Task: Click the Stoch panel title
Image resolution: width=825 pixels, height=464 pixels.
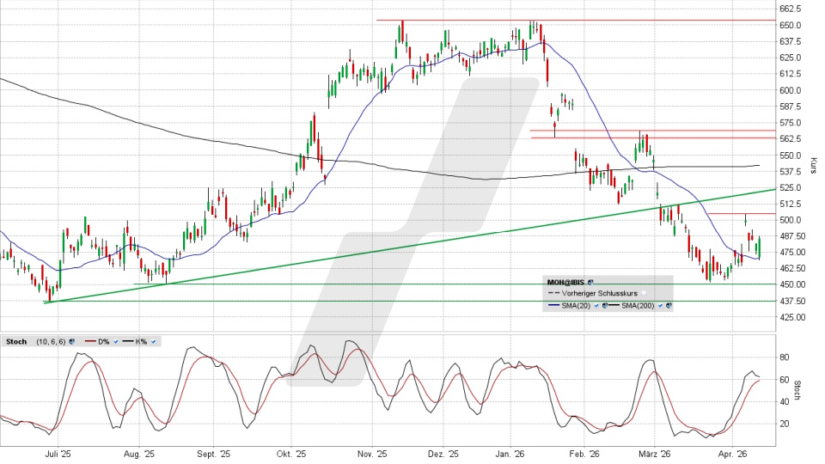Action: point(15,342)
